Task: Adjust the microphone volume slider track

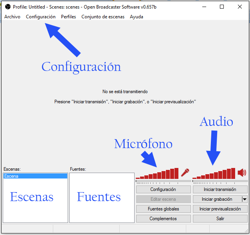Action: [x=163, y=181]
